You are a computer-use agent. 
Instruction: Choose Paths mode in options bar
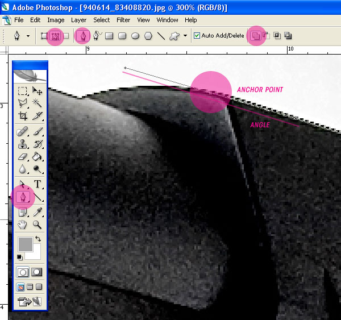coord(55,36)
